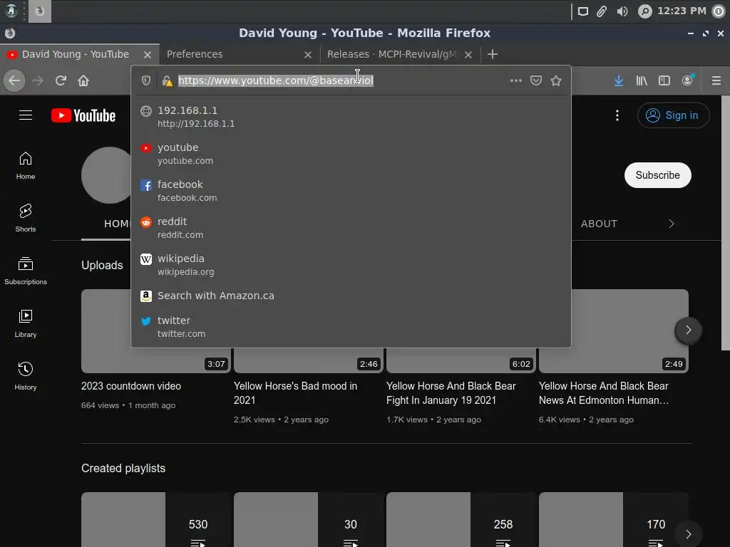The width and height of the screenshot is (730, 547).
Task: Go back using the back arrow
Action: point(14,80)
